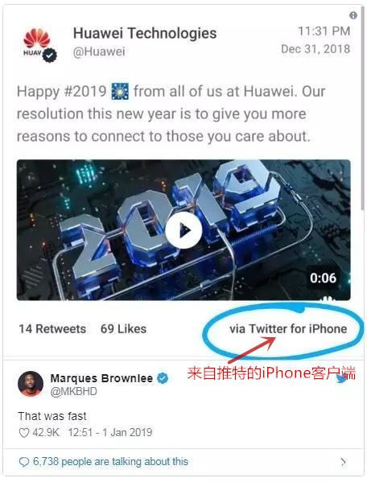
Task: Expand conversation with right chevron arrow
Action: point(344,462)
